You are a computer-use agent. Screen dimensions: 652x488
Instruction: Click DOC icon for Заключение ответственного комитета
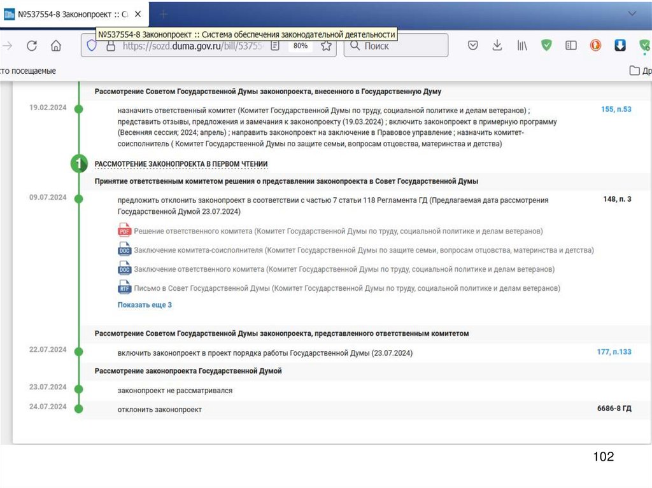coord(124,268)
